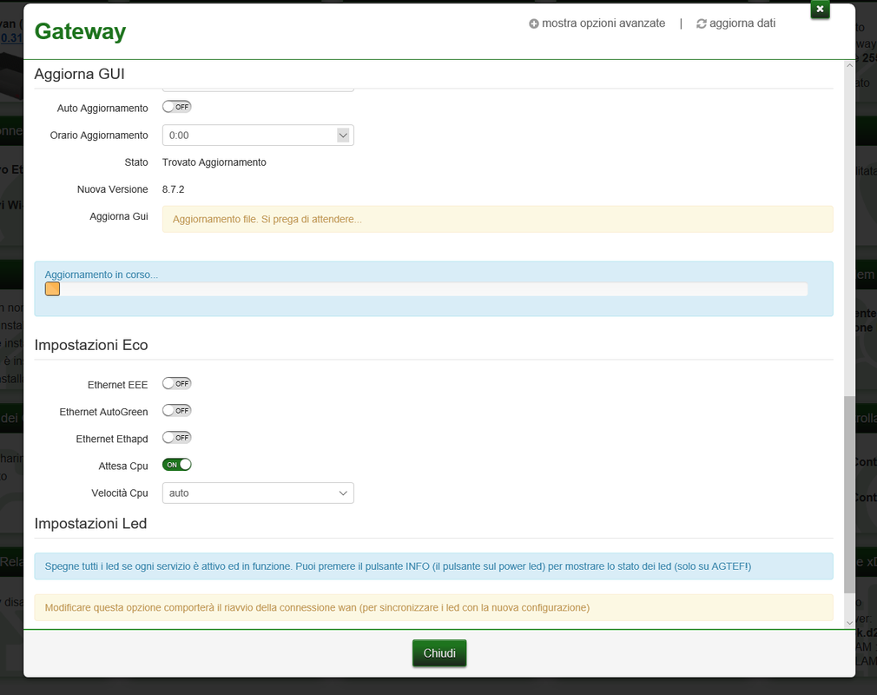Click the blue LED info notice
The height and width of the screenshot is (695, 877).
(434, 566)
